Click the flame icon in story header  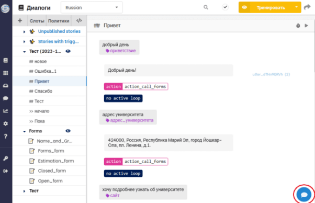(298, 26)
